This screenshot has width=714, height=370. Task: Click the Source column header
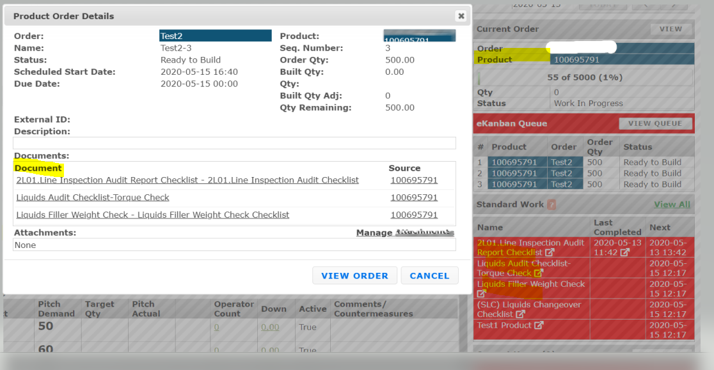click(x=404, y=168)
